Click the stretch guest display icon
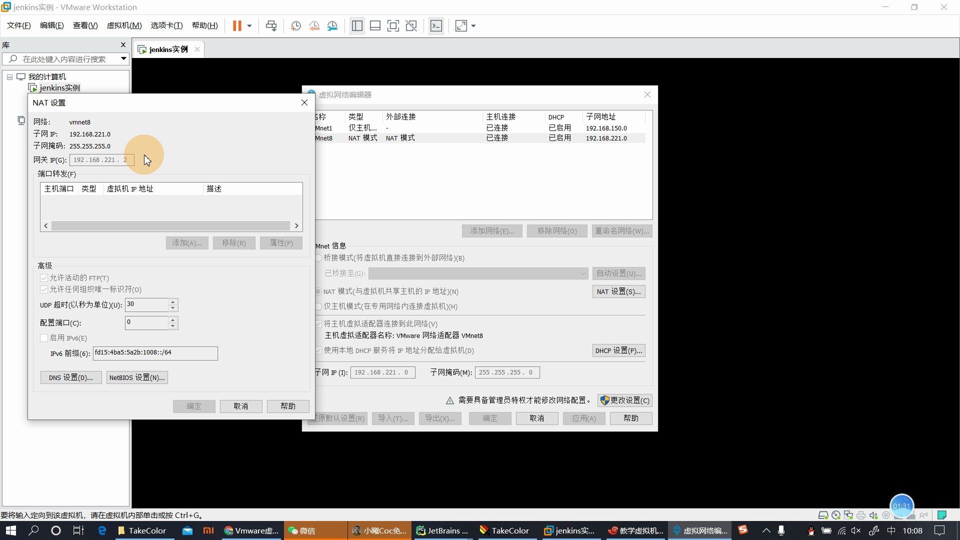 click(x=460, y=25)
